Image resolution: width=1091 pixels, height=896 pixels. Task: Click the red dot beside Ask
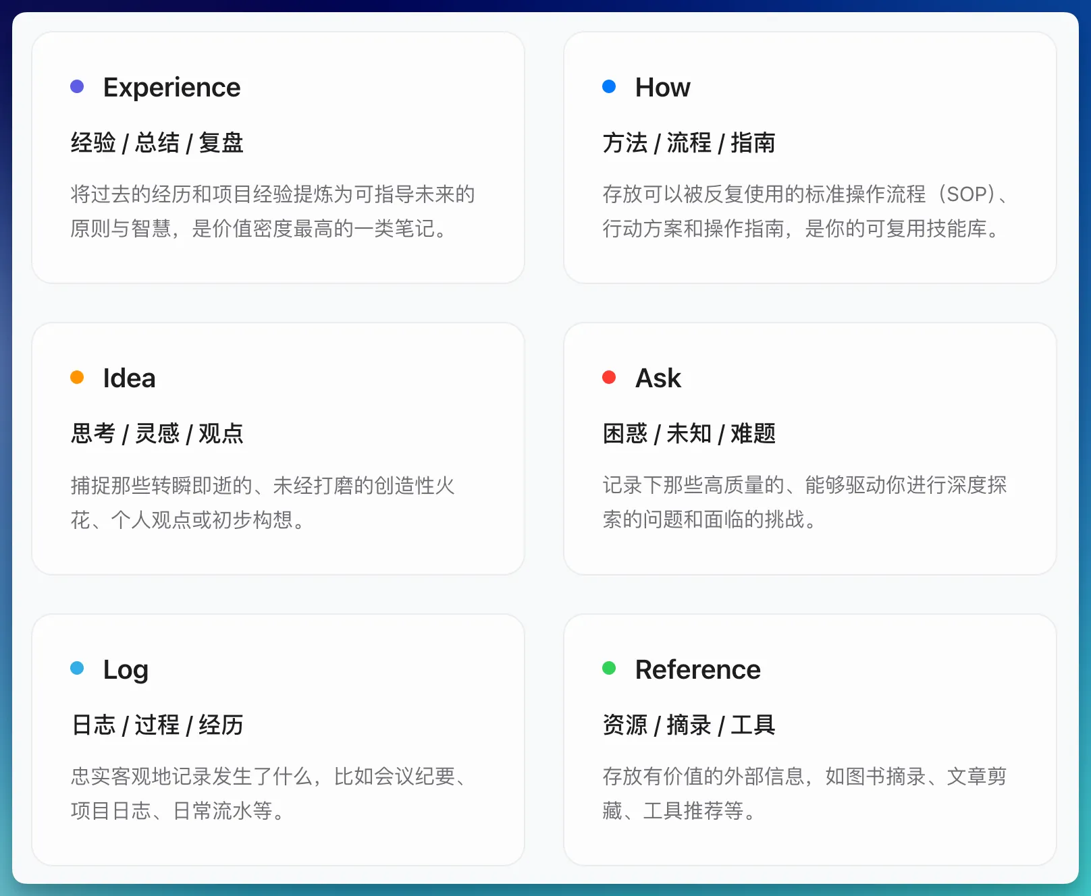coord(609,377)
